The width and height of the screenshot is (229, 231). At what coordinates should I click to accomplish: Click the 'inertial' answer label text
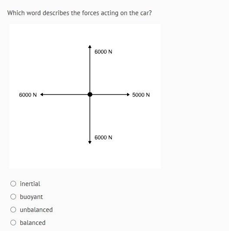(30, 184)
